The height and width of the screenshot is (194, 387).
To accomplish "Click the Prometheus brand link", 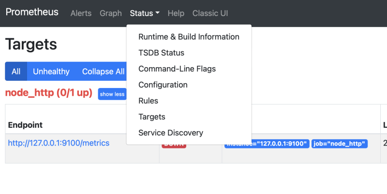I will pos(32,12).
